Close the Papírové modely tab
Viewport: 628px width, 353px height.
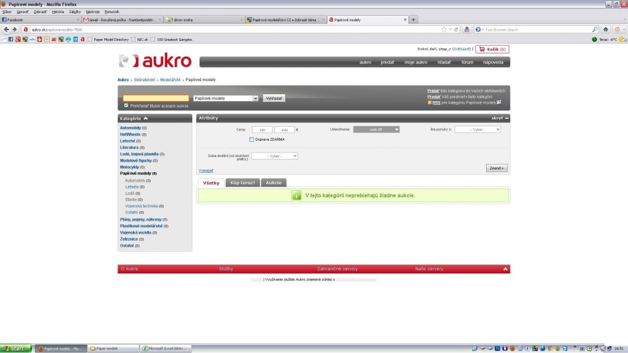point(405,19)
